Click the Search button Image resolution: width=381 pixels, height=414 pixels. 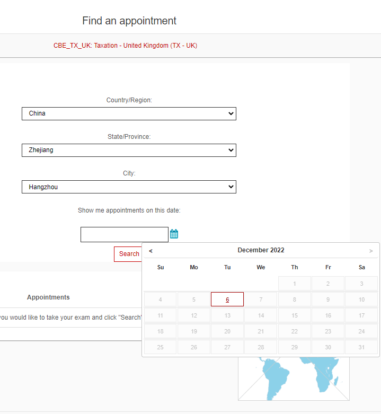pyautogui.click(x=128, y=254)
